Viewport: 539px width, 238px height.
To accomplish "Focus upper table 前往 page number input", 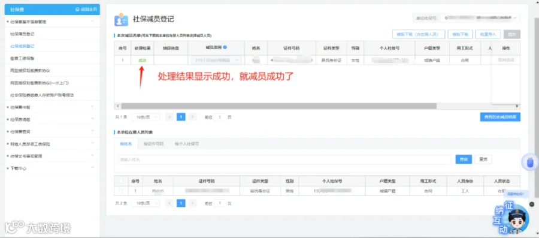I will tap(220, 117).
